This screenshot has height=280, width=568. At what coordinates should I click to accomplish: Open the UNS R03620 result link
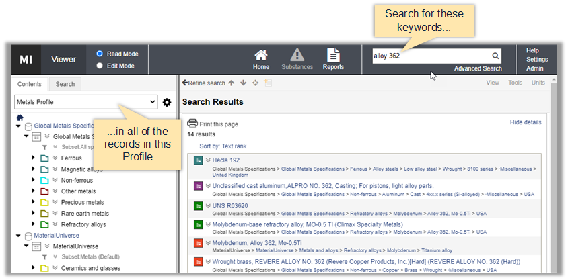[230, 205]
